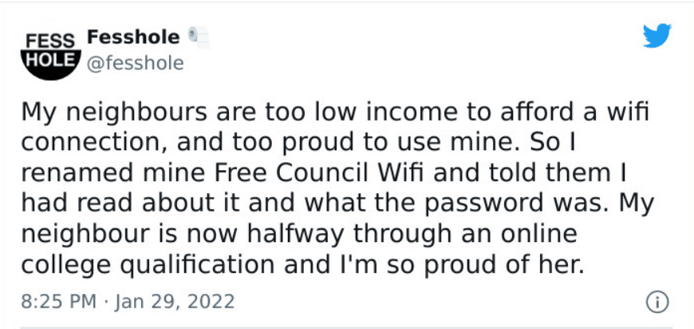Click the toilet roll emoji beside Fesshole
The height and width of the screenshot is (329, 694).
pyautogui.click(x=199, y=38)
